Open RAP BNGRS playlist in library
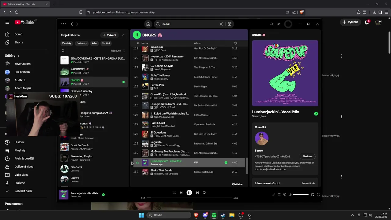The width and height of the screenshot is (391, 220). click(93, 71)
